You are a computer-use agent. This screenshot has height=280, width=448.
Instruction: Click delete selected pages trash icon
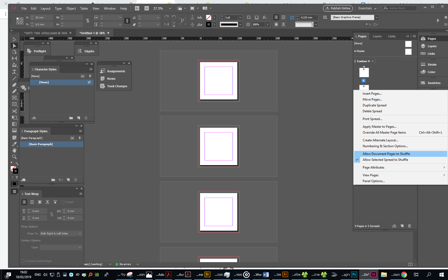point(409,226)
